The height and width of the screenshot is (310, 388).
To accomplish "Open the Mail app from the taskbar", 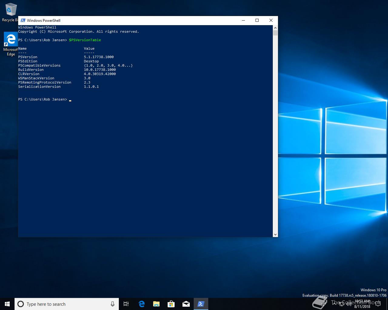I will click(186, 304).
